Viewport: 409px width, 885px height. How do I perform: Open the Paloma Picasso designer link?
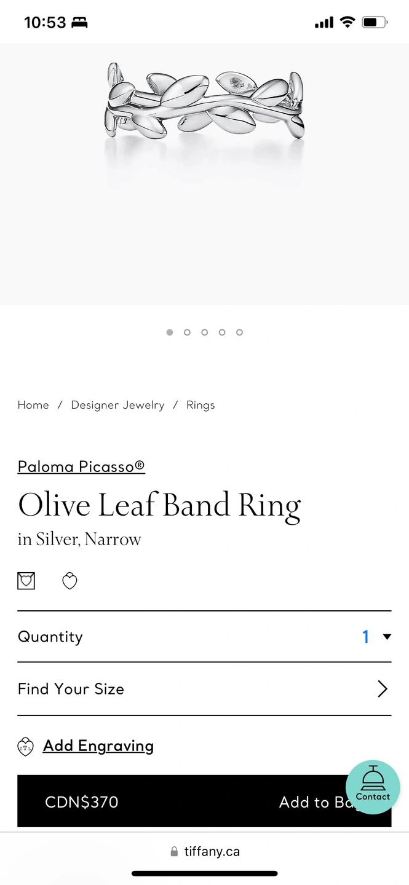pos(81,466)
